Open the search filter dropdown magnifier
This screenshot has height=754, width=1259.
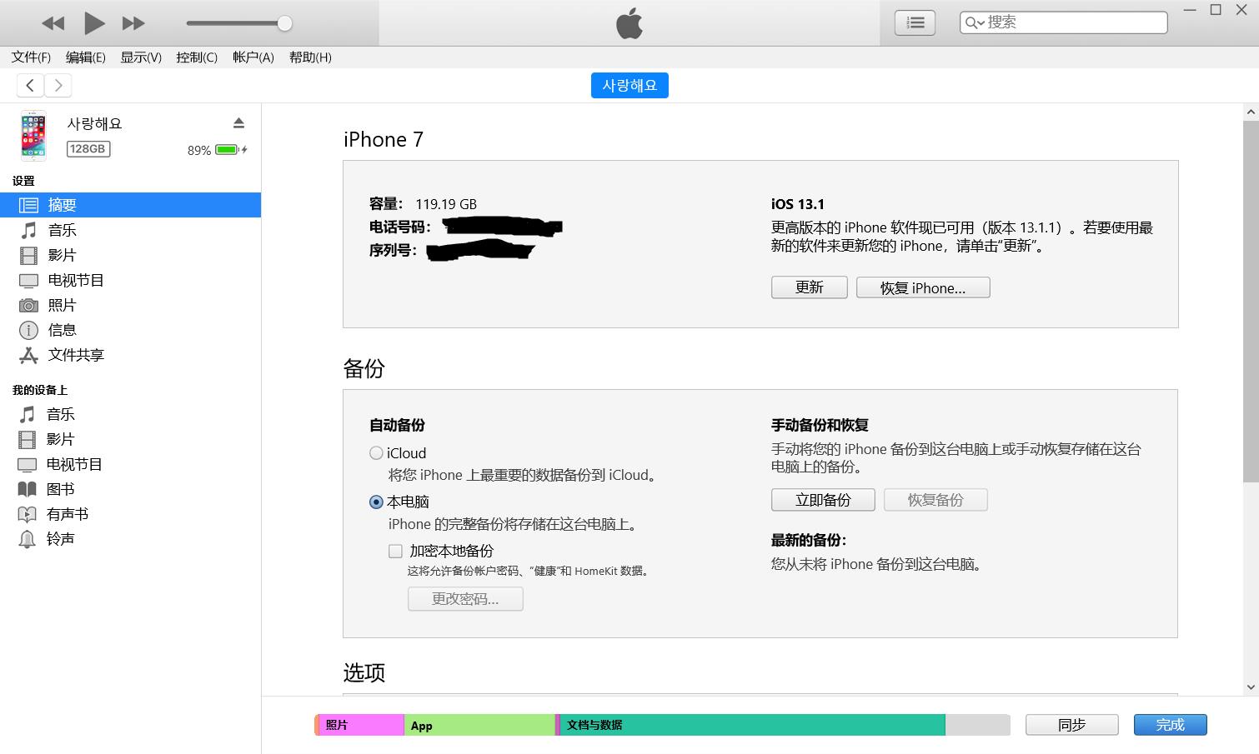(x=974, y=22)
